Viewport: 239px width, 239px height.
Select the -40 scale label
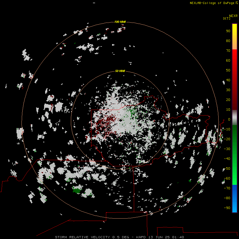coord(227,159)
